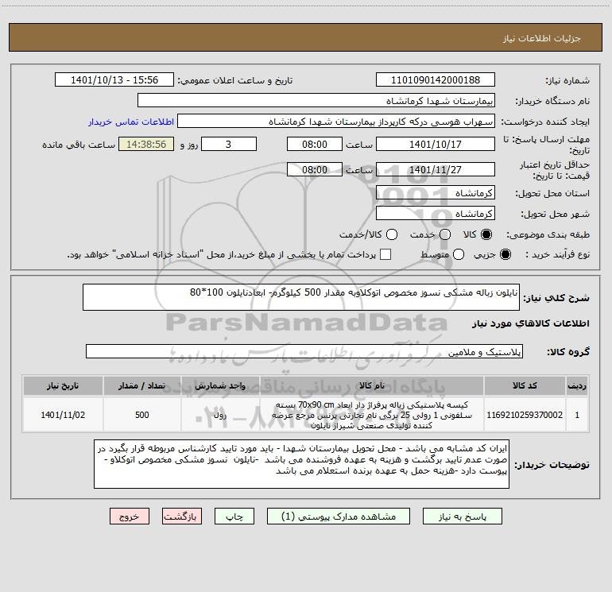Select the کالا/خدمت radio button
This screenshot has height=592, width=612.
(x=392, y=234)
